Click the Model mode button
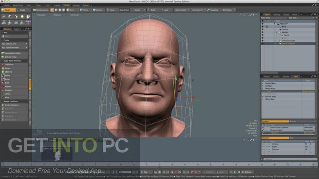Screen dimensions: 319x179 pyautogui.click(x=8, y=10)
